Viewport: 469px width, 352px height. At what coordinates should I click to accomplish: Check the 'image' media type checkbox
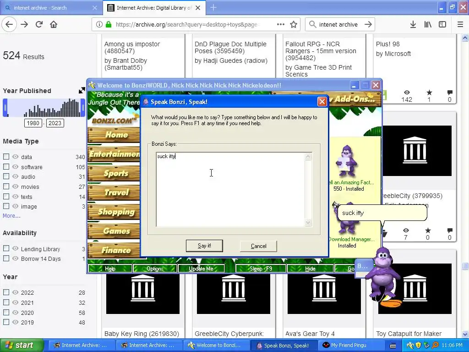(6, 206)
